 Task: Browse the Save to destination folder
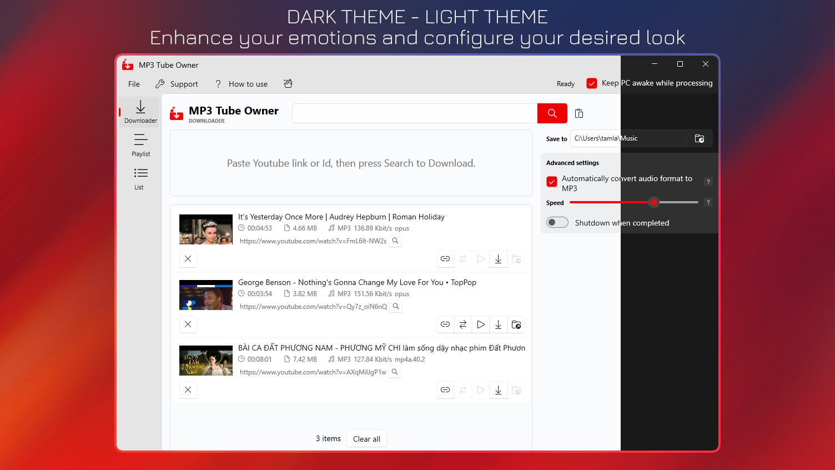click(x=699, y=138)
